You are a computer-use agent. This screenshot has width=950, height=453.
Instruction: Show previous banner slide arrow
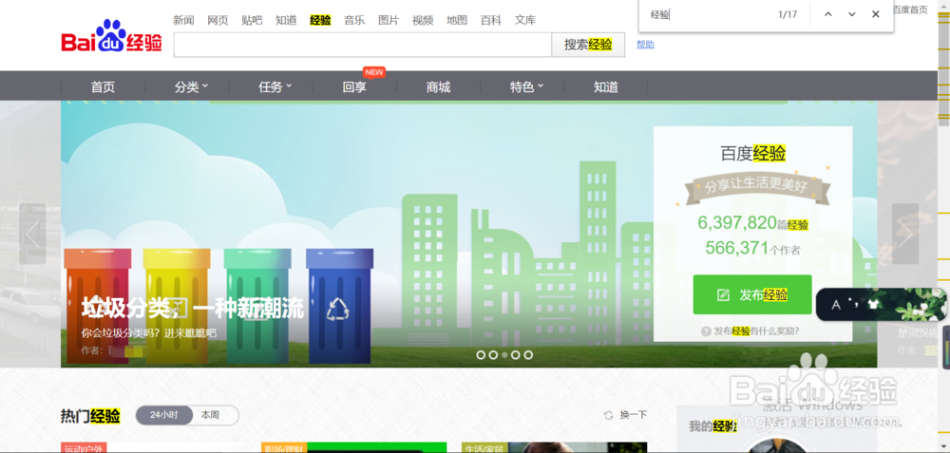[32, 234]
